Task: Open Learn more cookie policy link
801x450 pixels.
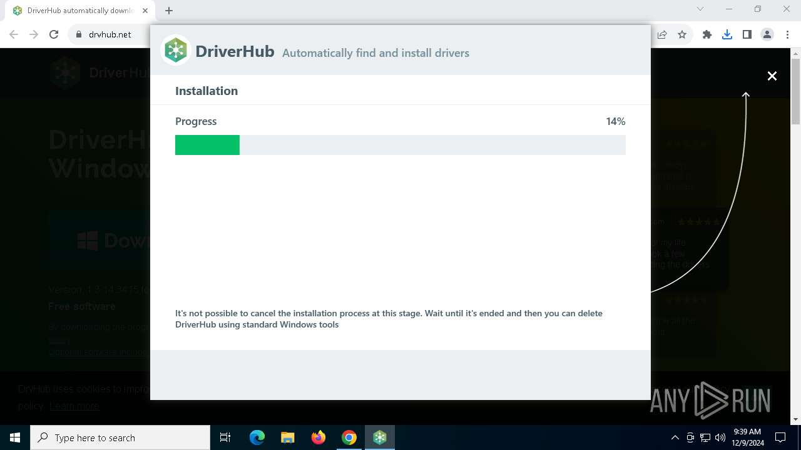Action: tap(74, 406)
